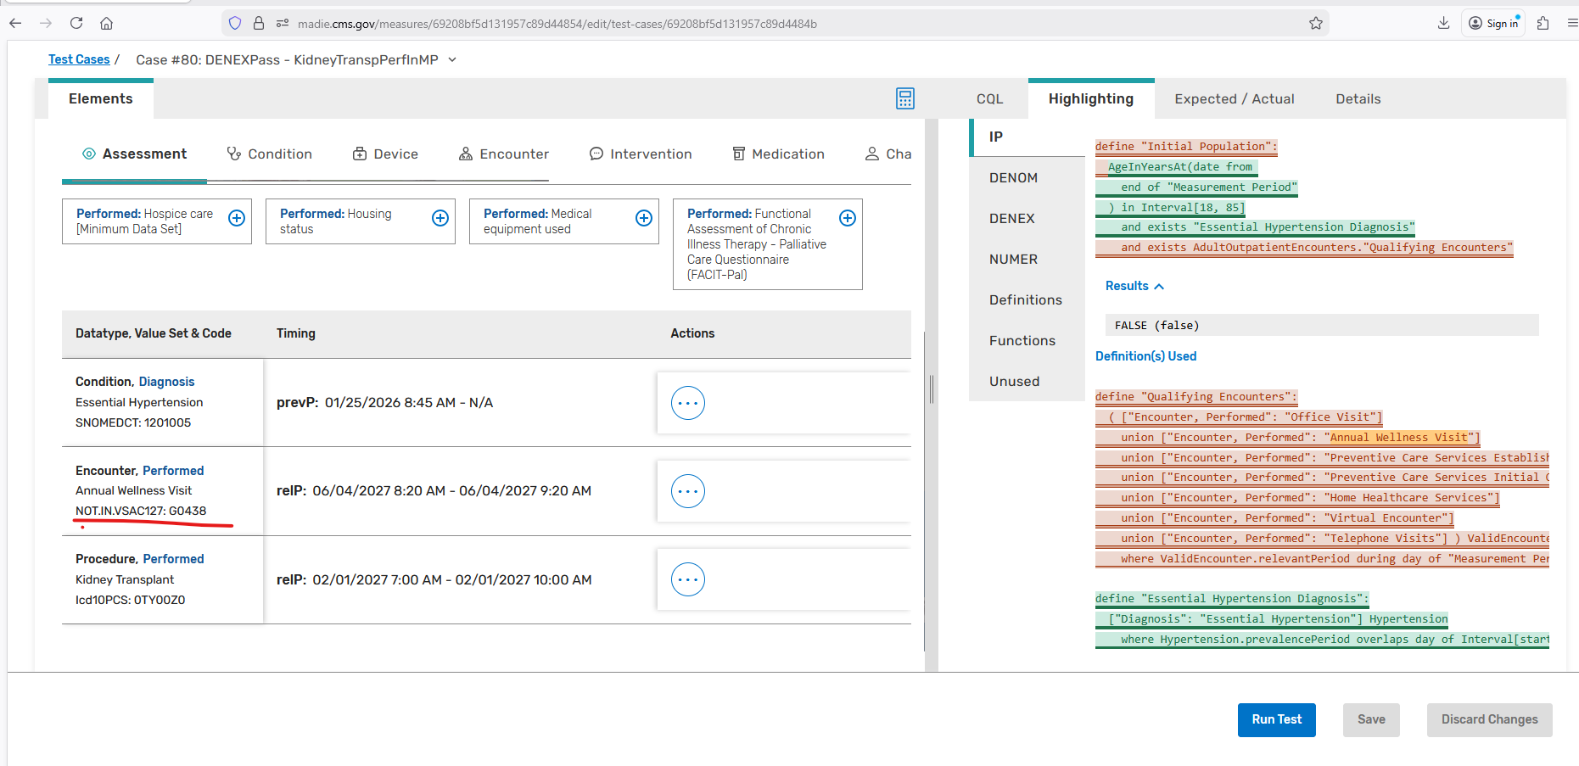The image size is (1579, 766).
Task: Switch to the Expected / Actual tab
Action: click(x=1234, y=99)
